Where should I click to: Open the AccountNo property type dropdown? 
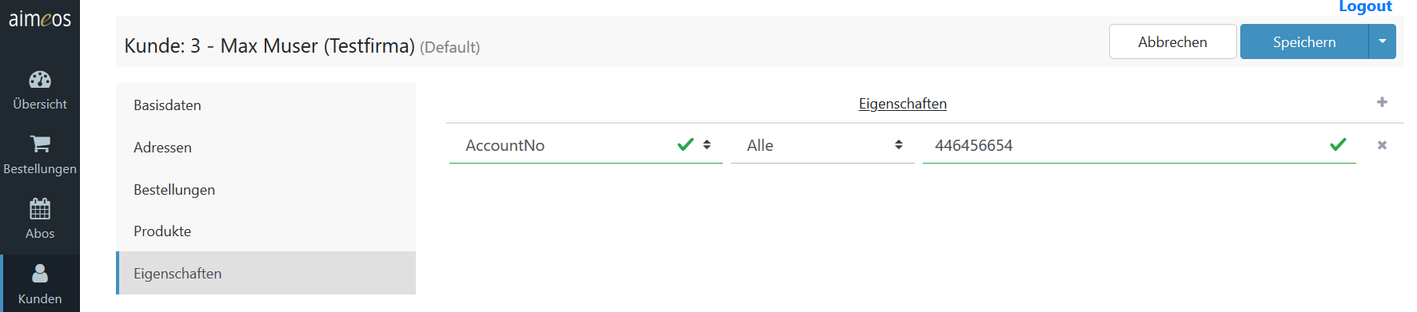click(x=586, y=145)
